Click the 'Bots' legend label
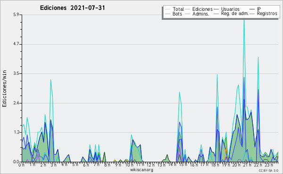283x174 pixels. 177,14
